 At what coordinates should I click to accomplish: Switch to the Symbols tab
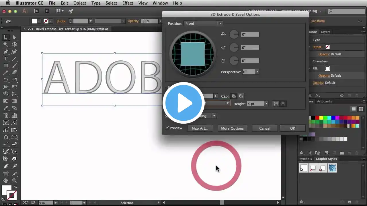coord(306,159)
